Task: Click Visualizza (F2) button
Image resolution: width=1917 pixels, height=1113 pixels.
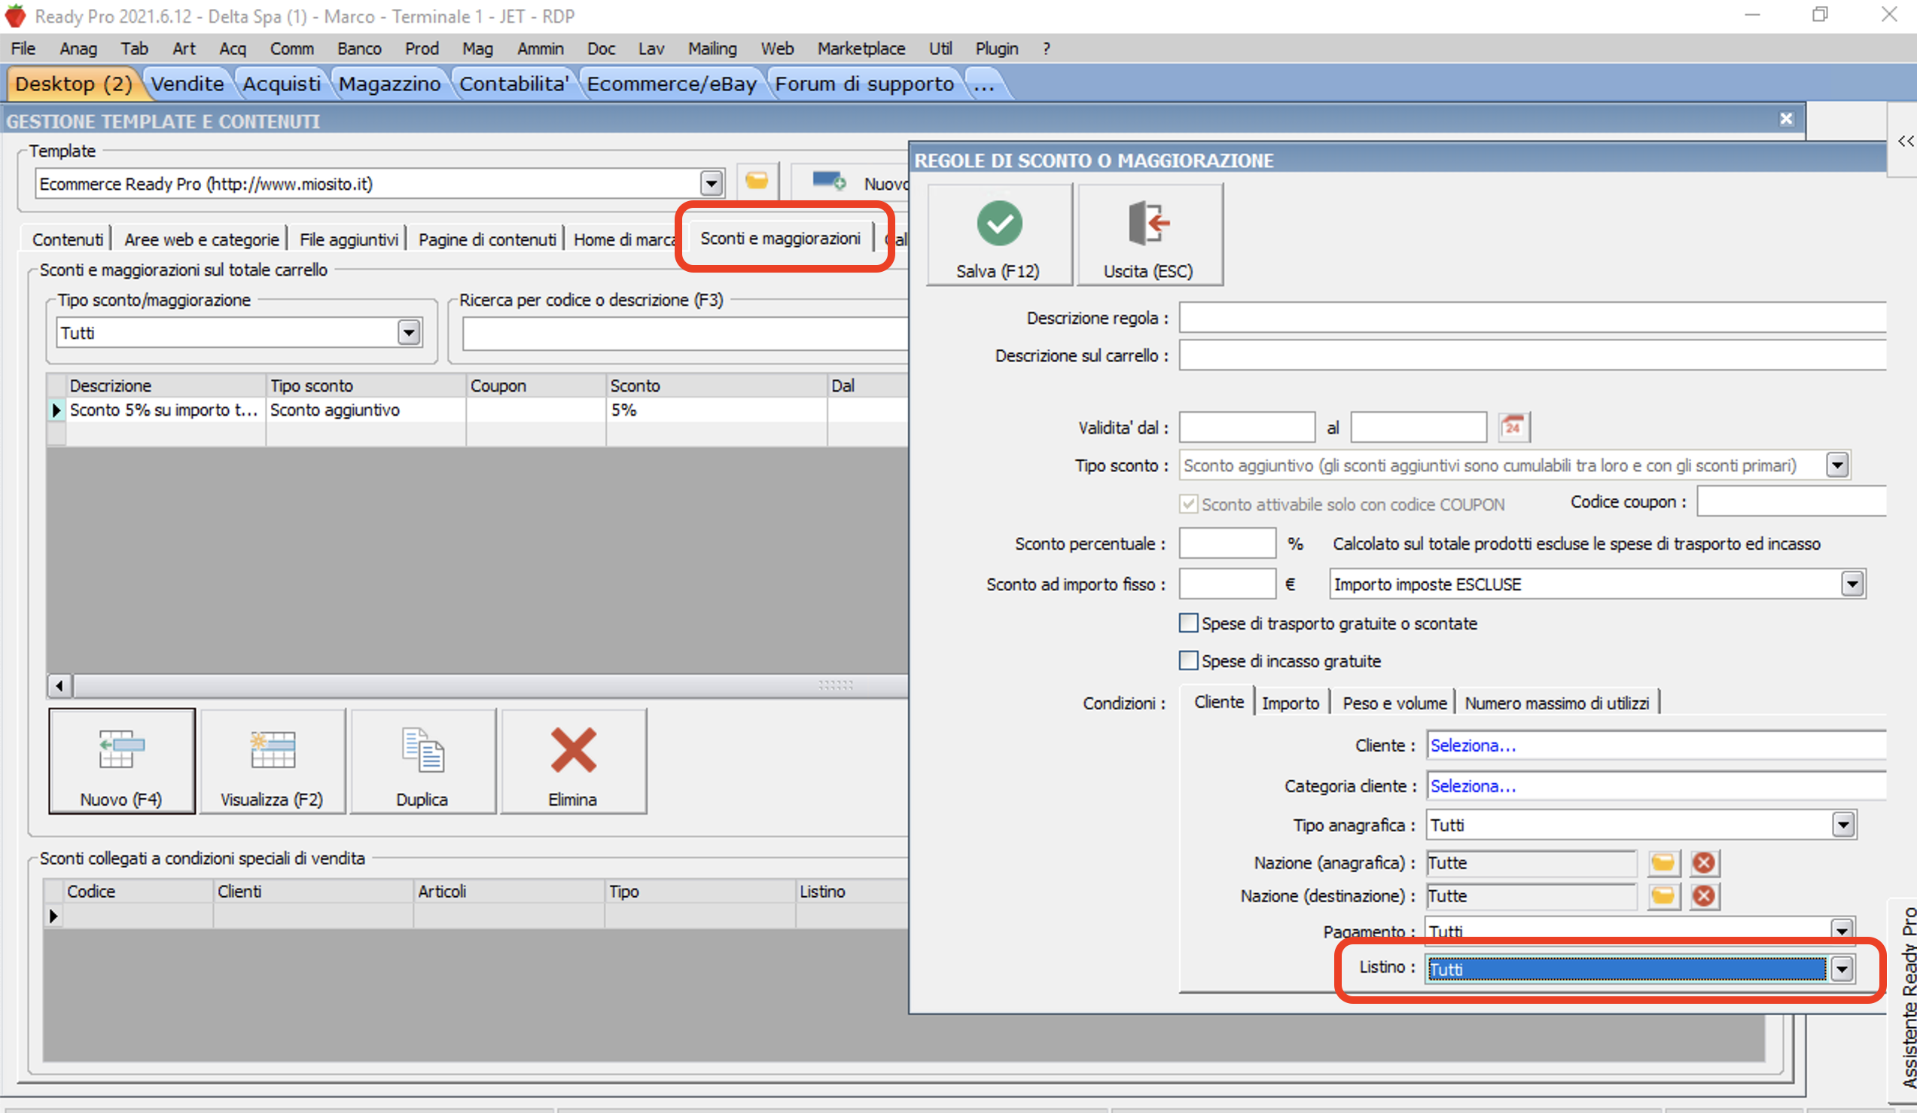Action: tap(273, 761)
